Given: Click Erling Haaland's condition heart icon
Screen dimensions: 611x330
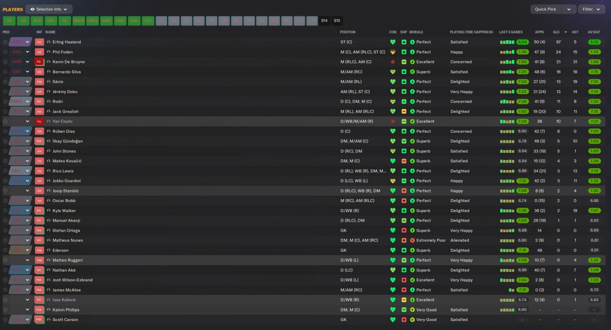Looking at the screenshot, I should (393, 42).
